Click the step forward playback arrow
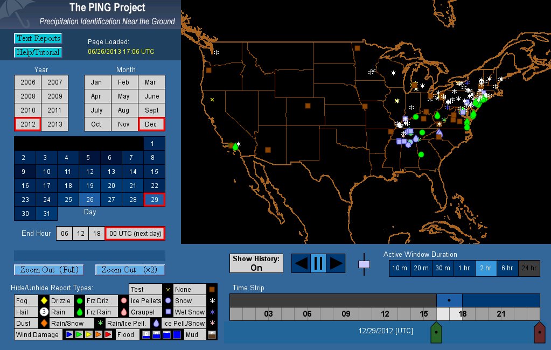Image resolution: width=551 pixels, height=350 pixels. coord(336,263)
